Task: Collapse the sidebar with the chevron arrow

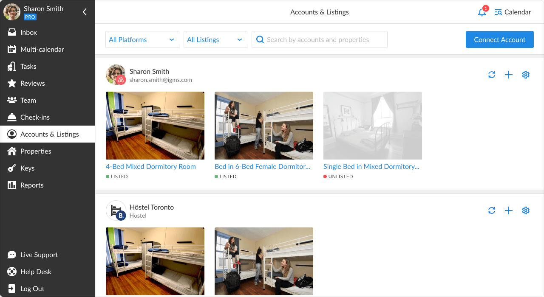Action: coord(85,12)
